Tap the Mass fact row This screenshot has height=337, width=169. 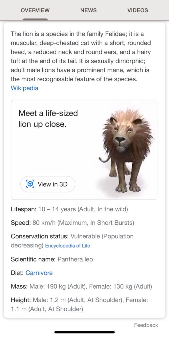(x=81, y=287)
